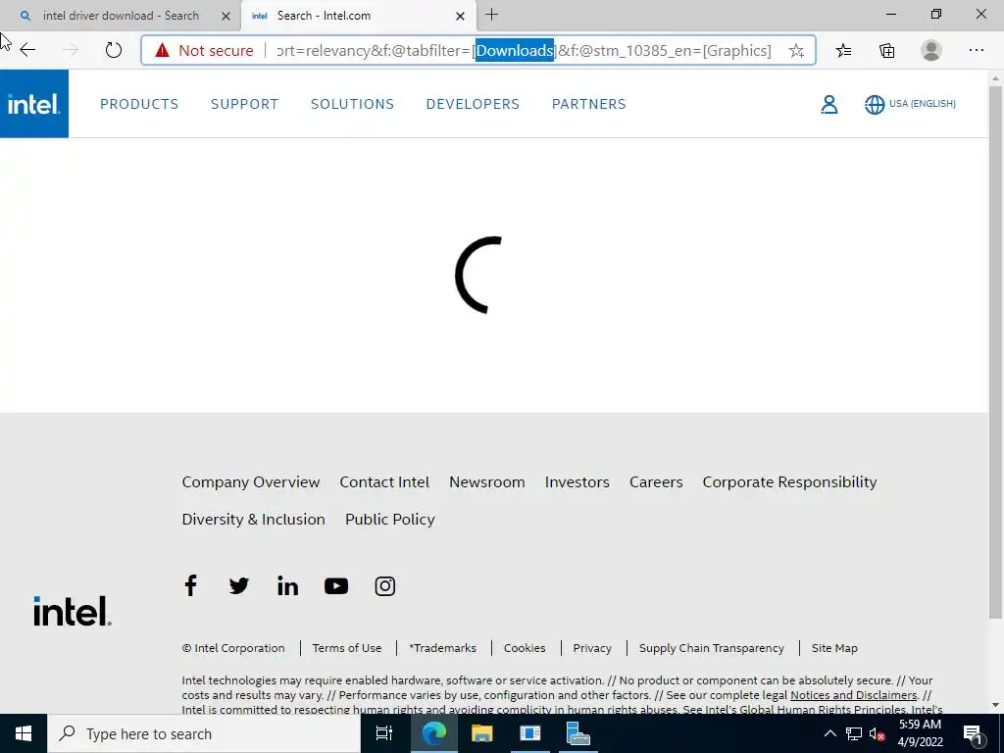Open the DEVELOPERS menu
Viewport: 1004px width, 753px height.
click(x=473, y=104)
